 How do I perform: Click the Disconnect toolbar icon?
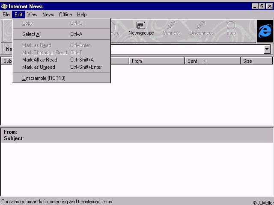pos(201,29)
